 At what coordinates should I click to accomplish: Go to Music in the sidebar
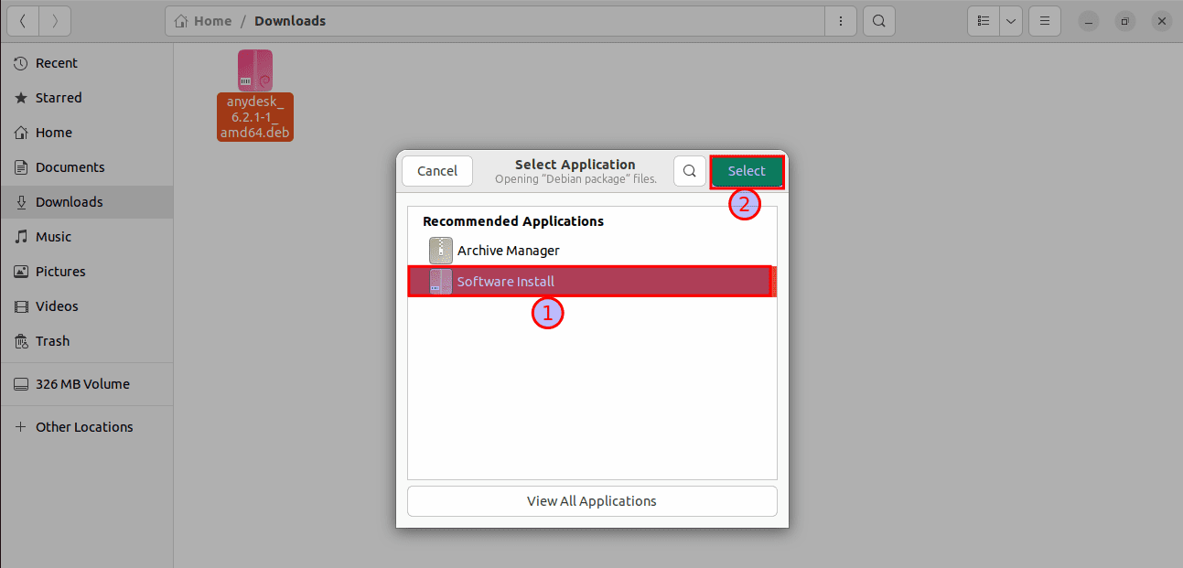[86, 237]
